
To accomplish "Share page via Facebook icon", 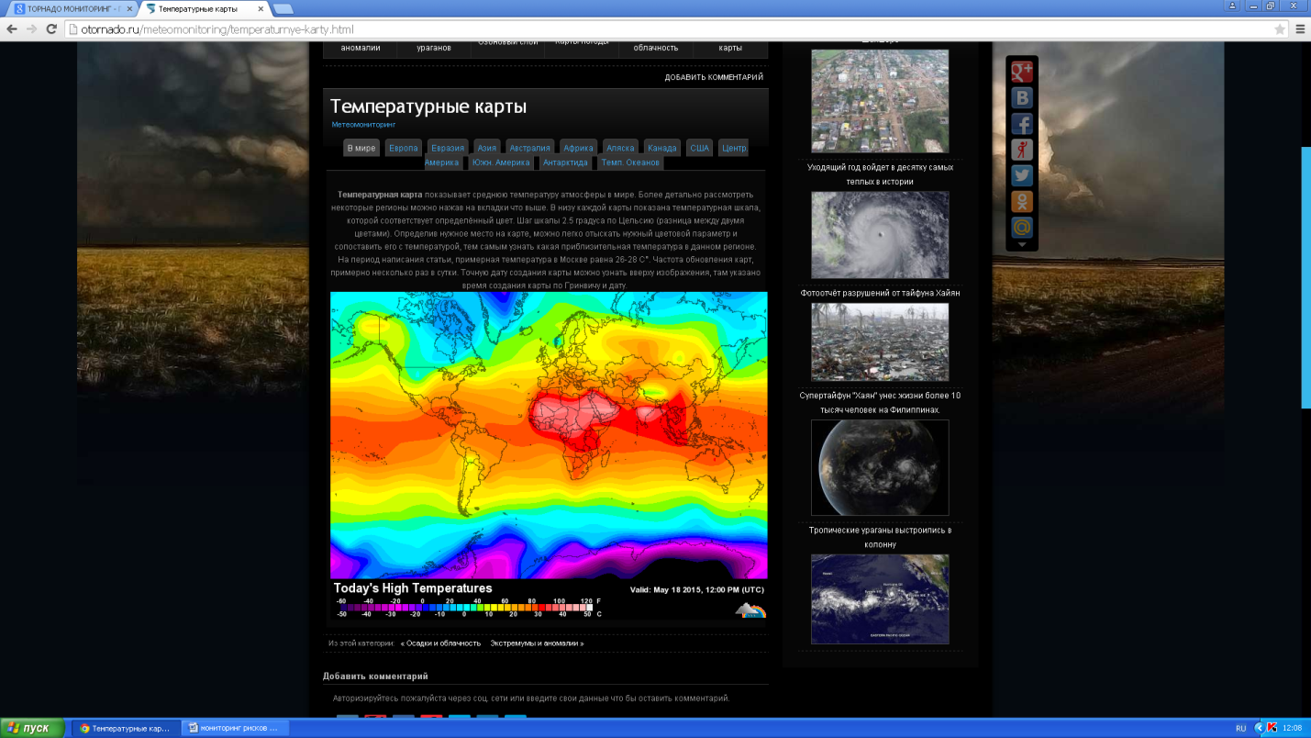I will 1021,124.
